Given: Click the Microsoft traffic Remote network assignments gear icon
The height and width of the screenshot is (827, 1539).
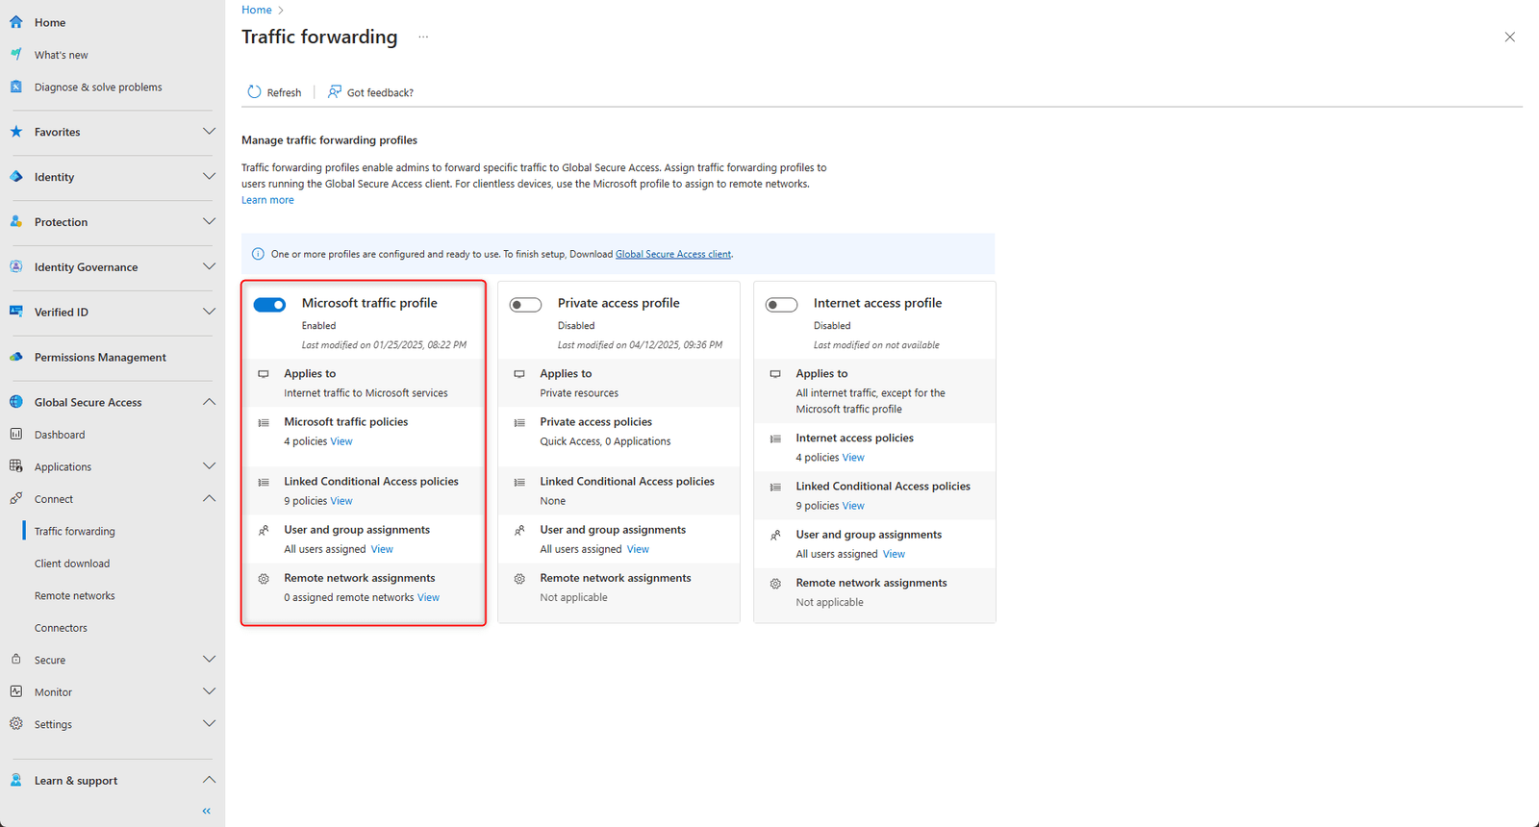Looking at the screenshot, I should click(264, 579).
